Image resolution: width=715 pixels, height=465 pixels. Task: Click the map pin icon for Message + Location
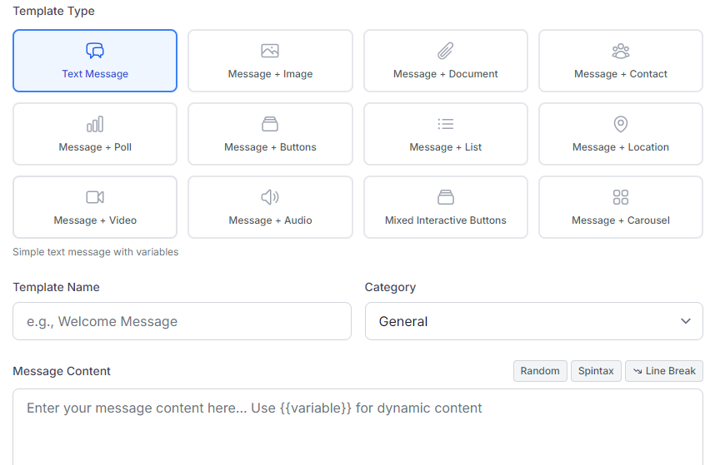point(621,124)
